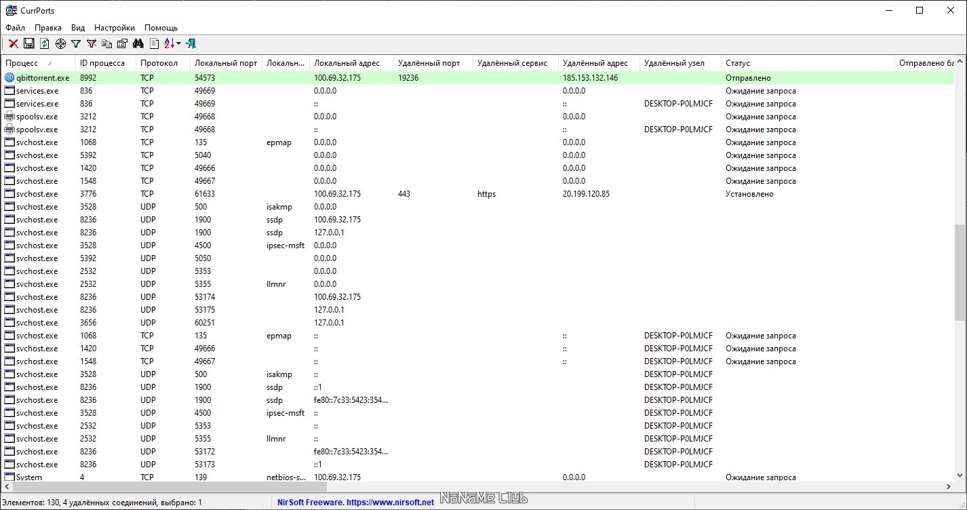This screenshot has width=967, height=510.
Task: Click the crosshair target icon in toolbar
Action: click(x=60, y=43)
